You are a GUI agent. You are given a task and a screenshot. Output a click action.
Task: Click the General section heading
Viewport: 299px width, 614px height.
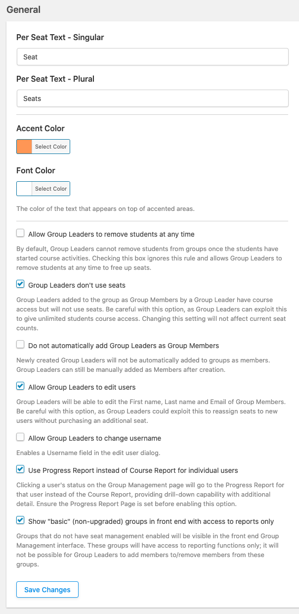(24, 9)
